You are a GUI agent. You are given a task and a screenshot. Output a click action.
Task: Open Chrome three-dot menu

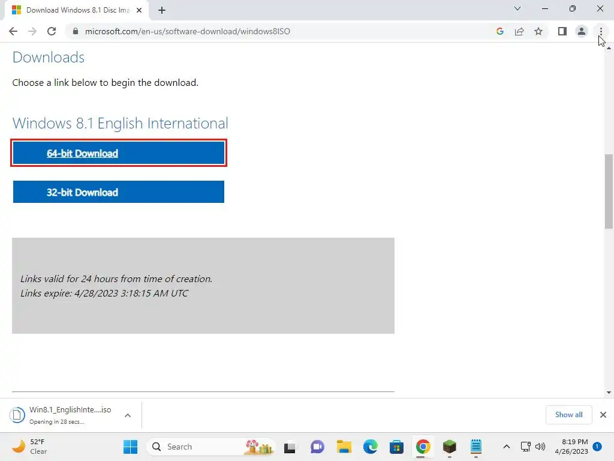point(601,31)
